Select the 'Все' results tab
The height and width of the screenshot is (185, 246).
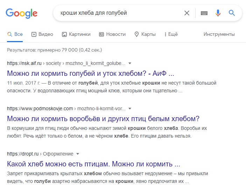click(x=15, y=34)
